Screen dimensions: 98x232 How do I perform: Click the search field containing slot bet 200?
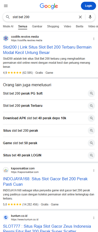click(x=44, y=17)
